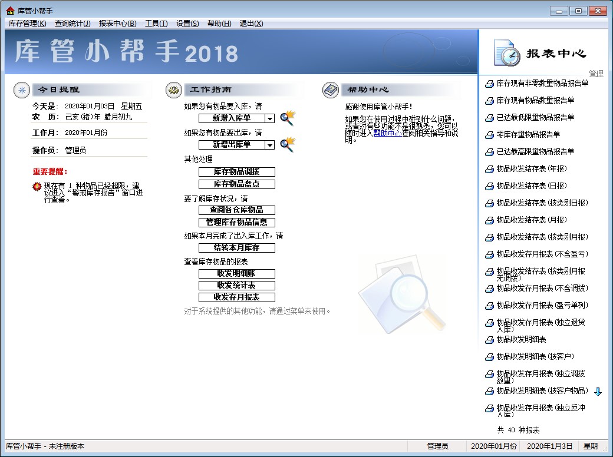Click the 结转本月库存 button

click(x=236, y=248)
